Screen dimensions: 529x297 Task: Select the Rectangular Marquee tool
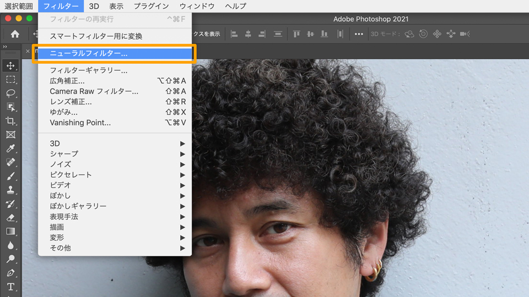(x=10, y=79)
